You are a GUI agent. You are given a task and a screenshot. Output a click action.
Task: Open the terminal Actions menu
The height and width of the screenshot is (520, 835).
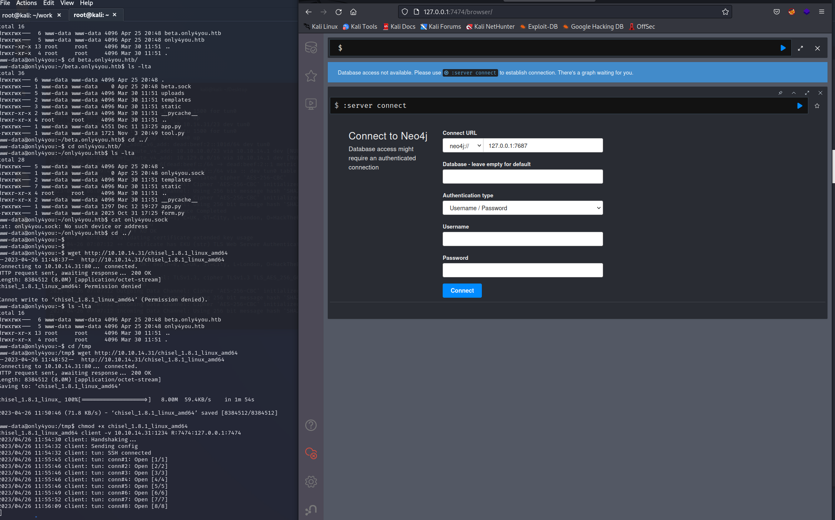point(26,3)
